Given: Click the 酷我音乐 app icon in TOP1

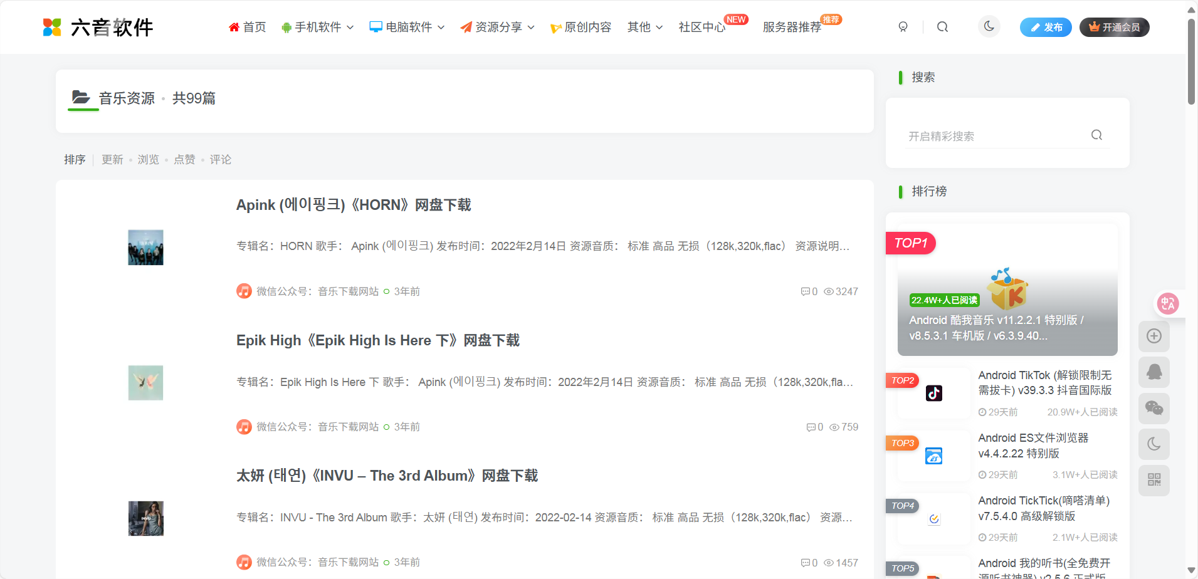Looking at the screenshot, I should 1007,288.
